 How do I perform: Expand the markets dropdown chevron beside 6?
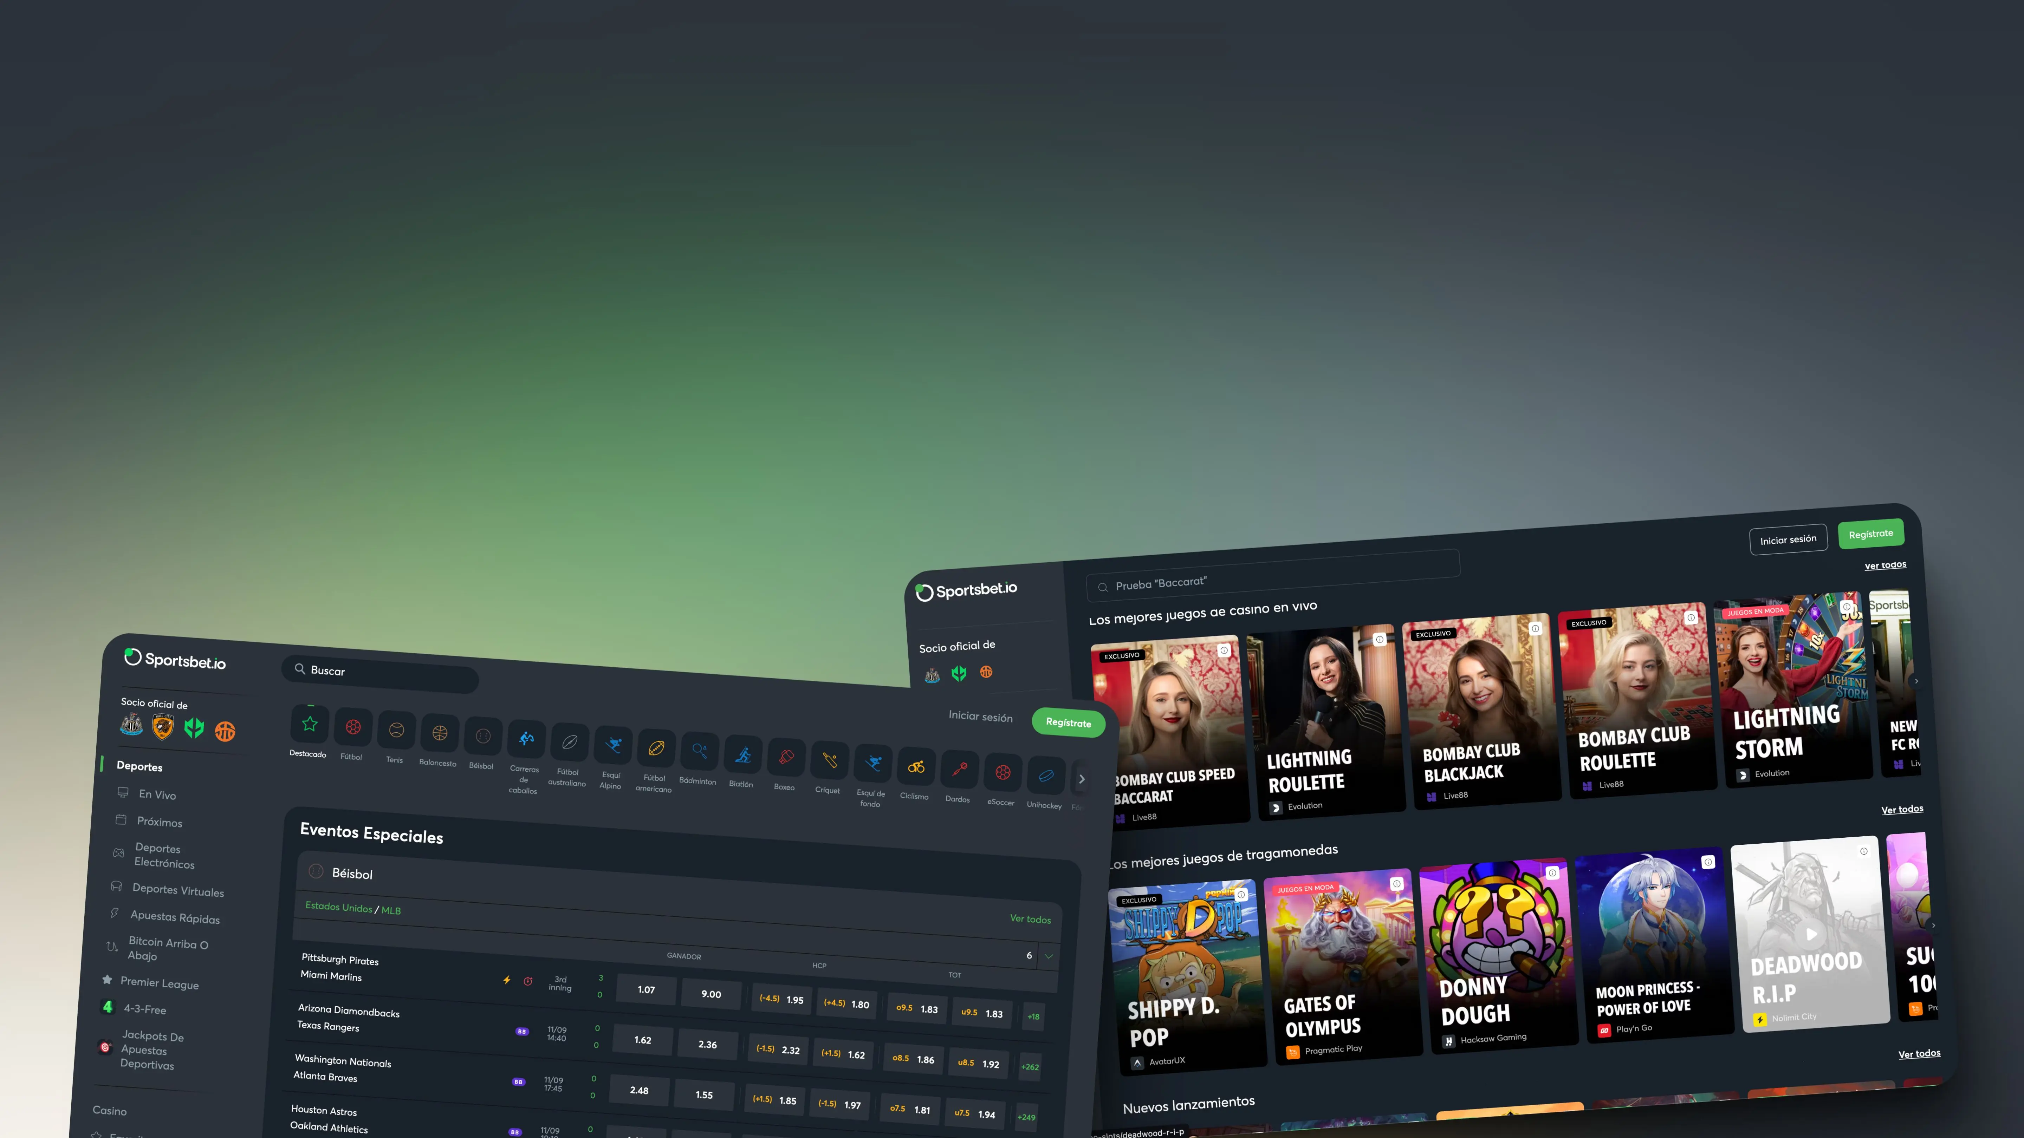click(1048, 956)
